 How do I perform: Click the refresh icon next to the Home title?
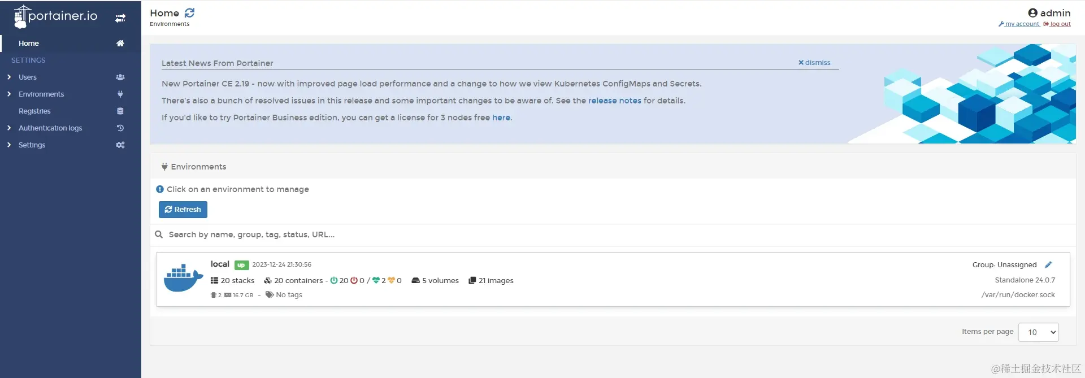190,12
